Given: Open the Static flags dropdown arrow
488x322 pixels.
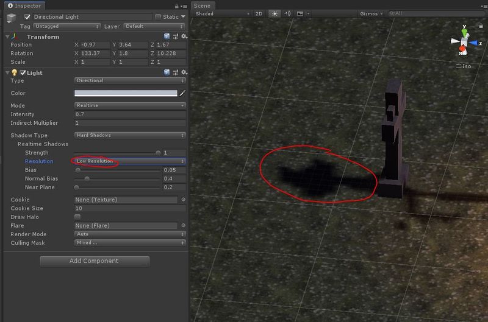Looking at the screenshot, I should tap(183, 16).
